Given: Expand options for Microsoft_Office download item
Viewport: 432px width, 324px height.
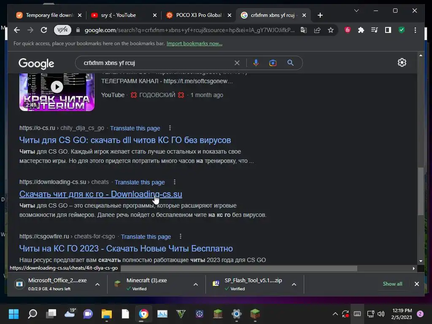Looking at the screenshot, I should click(97, 284).
